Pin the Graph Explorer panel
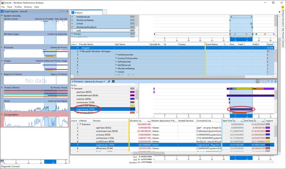Screen dimensions: 286x169 click(x=64, y=11)
